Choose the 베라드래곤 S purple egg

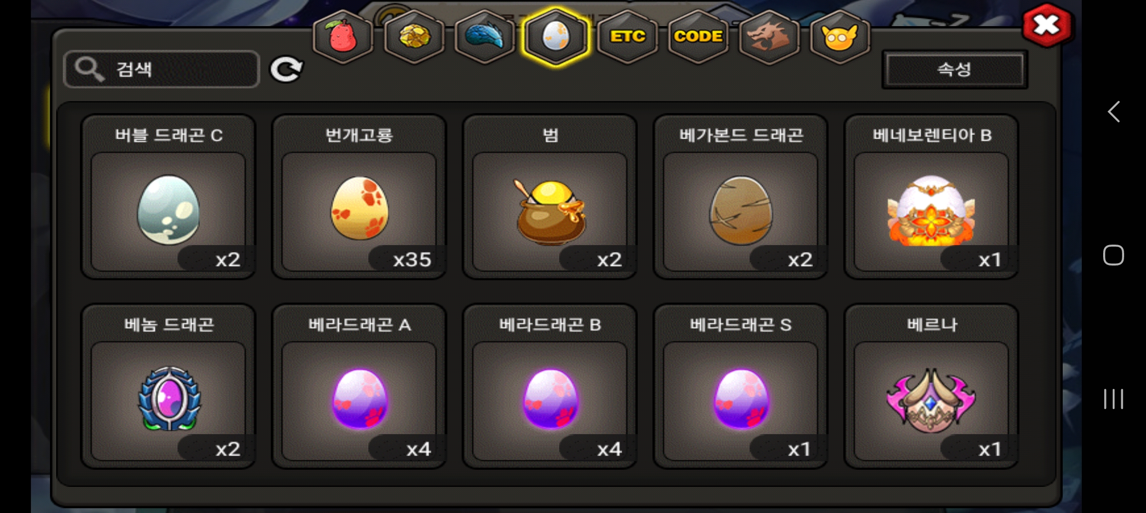(741, 387)
